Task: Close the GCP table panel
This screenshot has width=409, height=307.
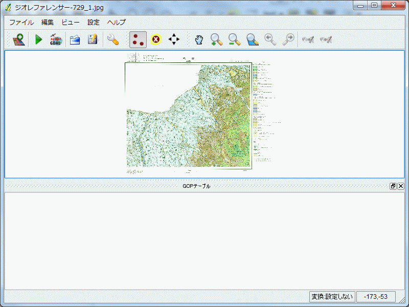Action: coord(401,186)
